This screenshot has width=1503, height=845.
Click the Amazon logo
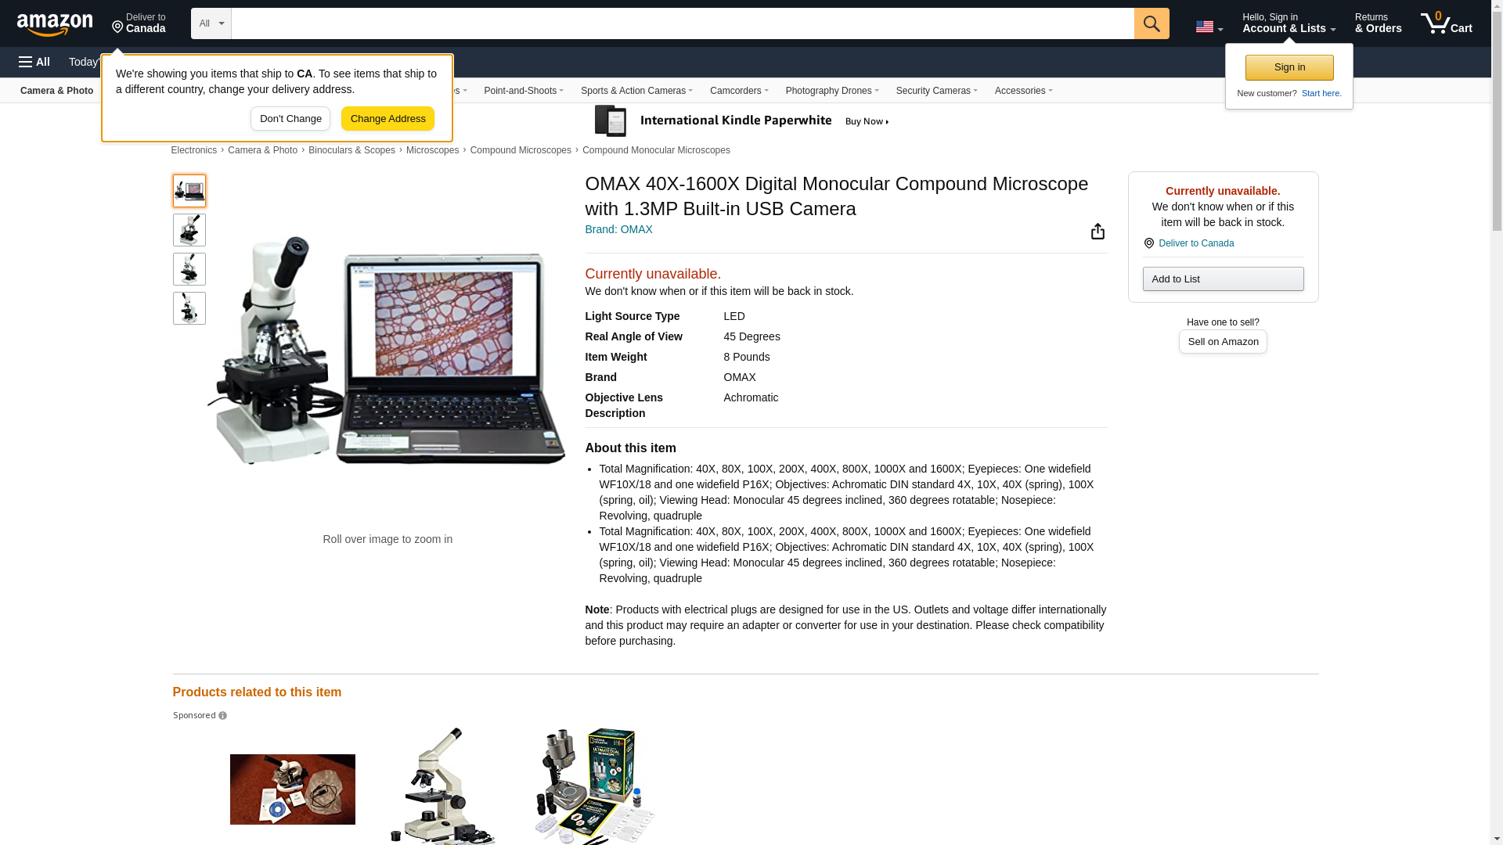55,24
